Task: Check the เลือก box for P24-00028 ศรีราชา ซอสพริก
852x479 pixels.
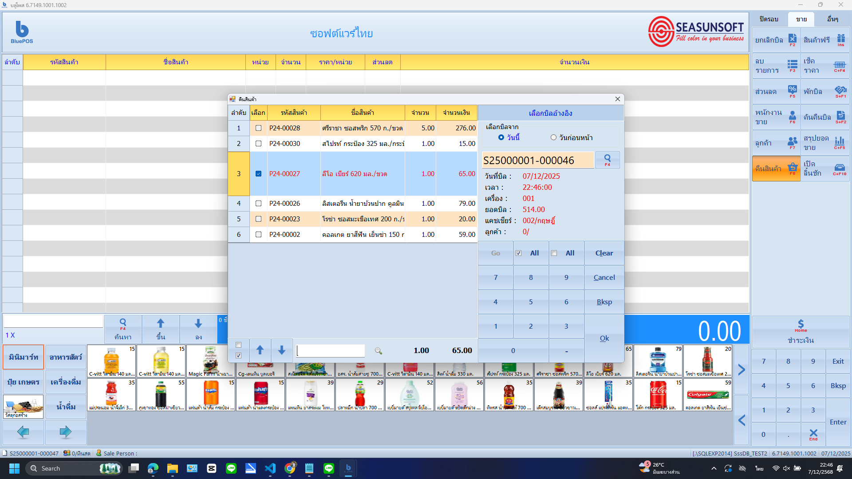Action: click(259, 128)
